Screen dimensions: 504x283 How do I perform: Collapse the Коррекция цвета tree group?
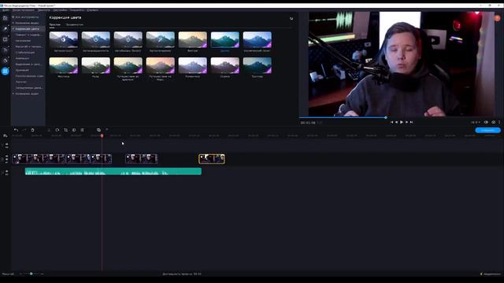[13, 29]
